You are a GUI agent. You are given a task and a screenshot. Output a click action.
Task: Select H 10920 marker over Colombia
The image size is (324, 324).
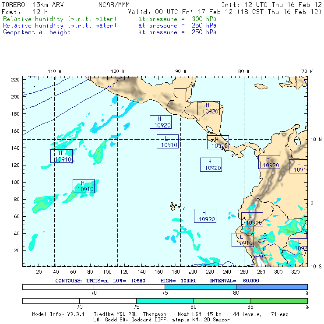coord(269,162)
